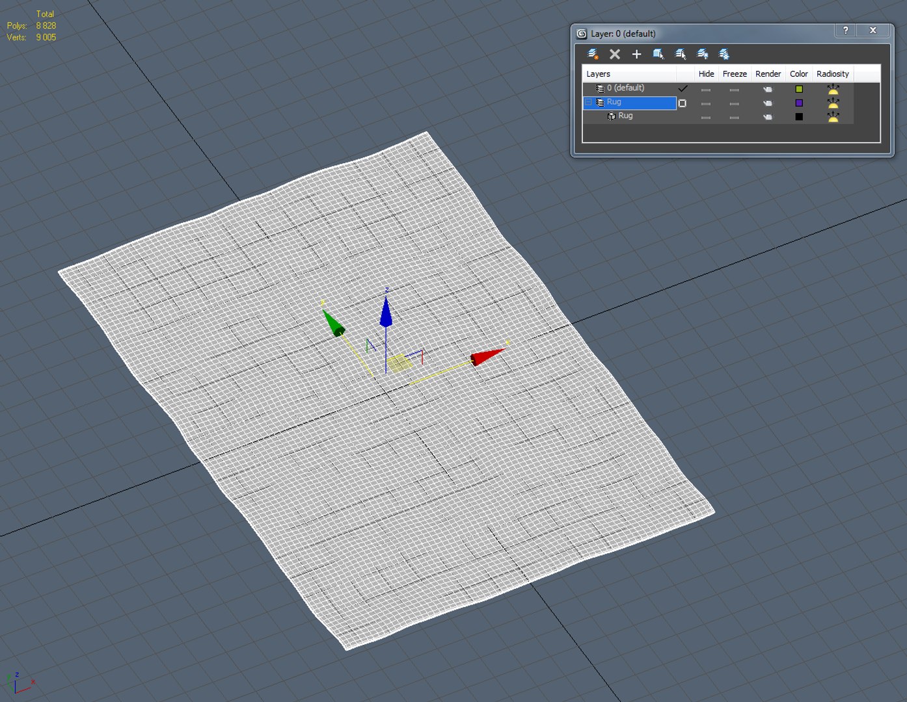Viewport: 907px width, 702px height.
Task: Select the highlighted Rug layer row
Action: pyautogui.click(x=630, y=103)
